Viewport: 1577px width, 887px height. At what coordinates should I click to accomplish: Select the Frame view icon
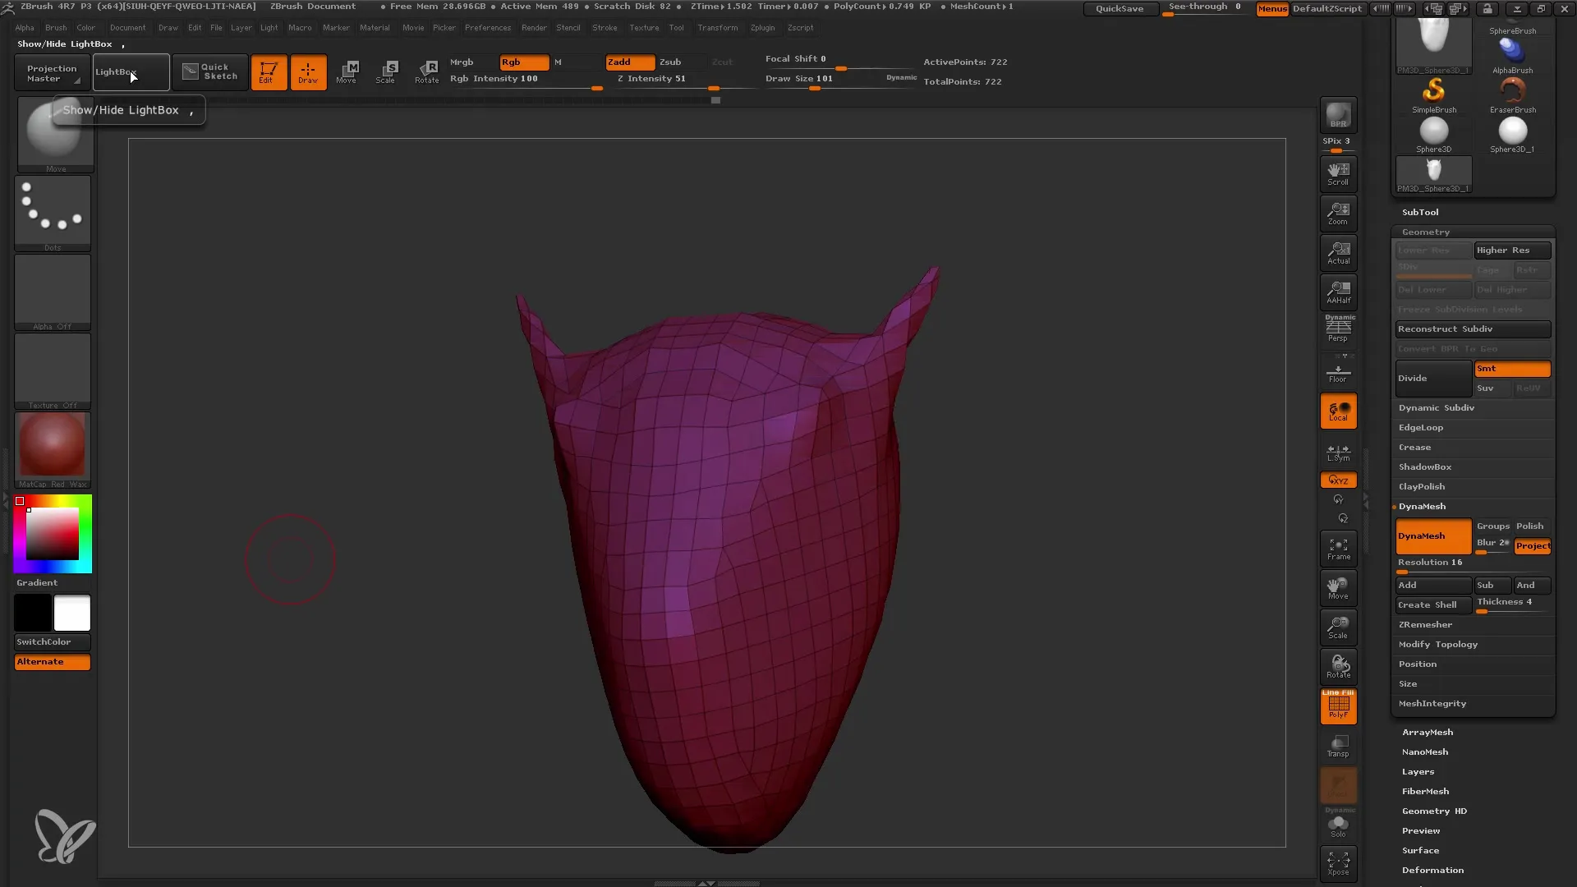(x=1339, y=548)
